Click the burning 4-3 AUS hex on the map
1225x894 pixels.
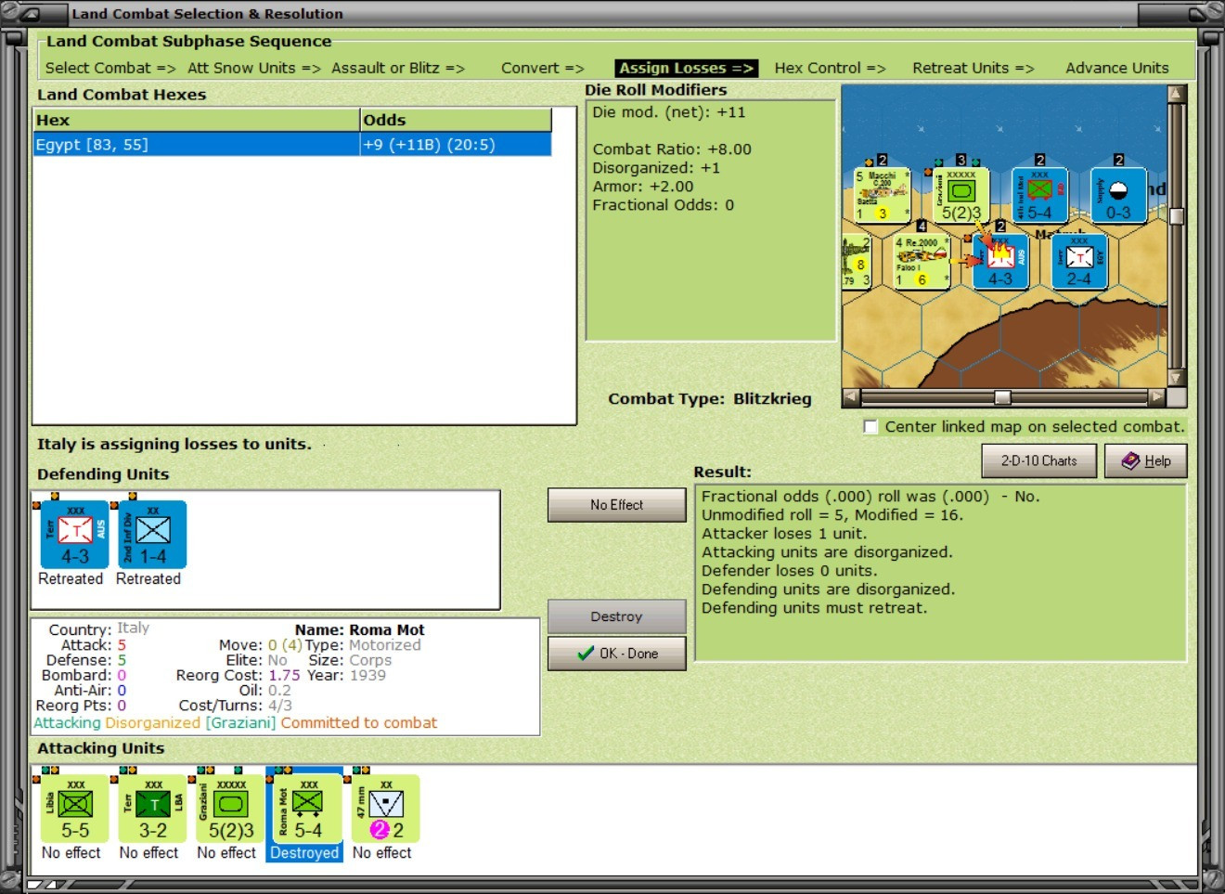click(x=1000, y=261)
